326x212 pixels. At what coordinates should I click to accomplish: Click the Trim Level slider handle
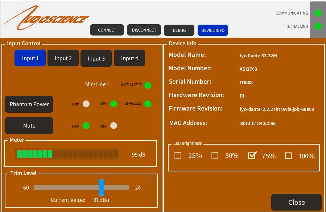point(102,187)
